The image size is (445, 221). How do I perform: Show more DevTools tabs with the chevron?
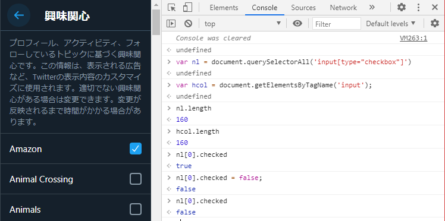point(372,7)
